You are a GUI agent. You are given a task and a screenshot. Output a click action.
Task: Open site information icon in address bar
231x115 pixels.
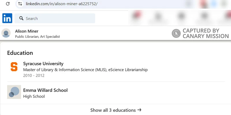click(x=20, y=4)
